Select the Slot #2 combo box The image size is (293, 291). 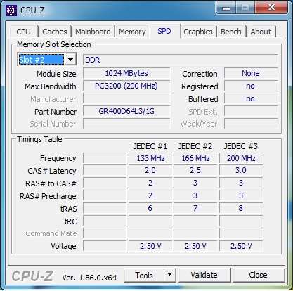coord(47,60)
